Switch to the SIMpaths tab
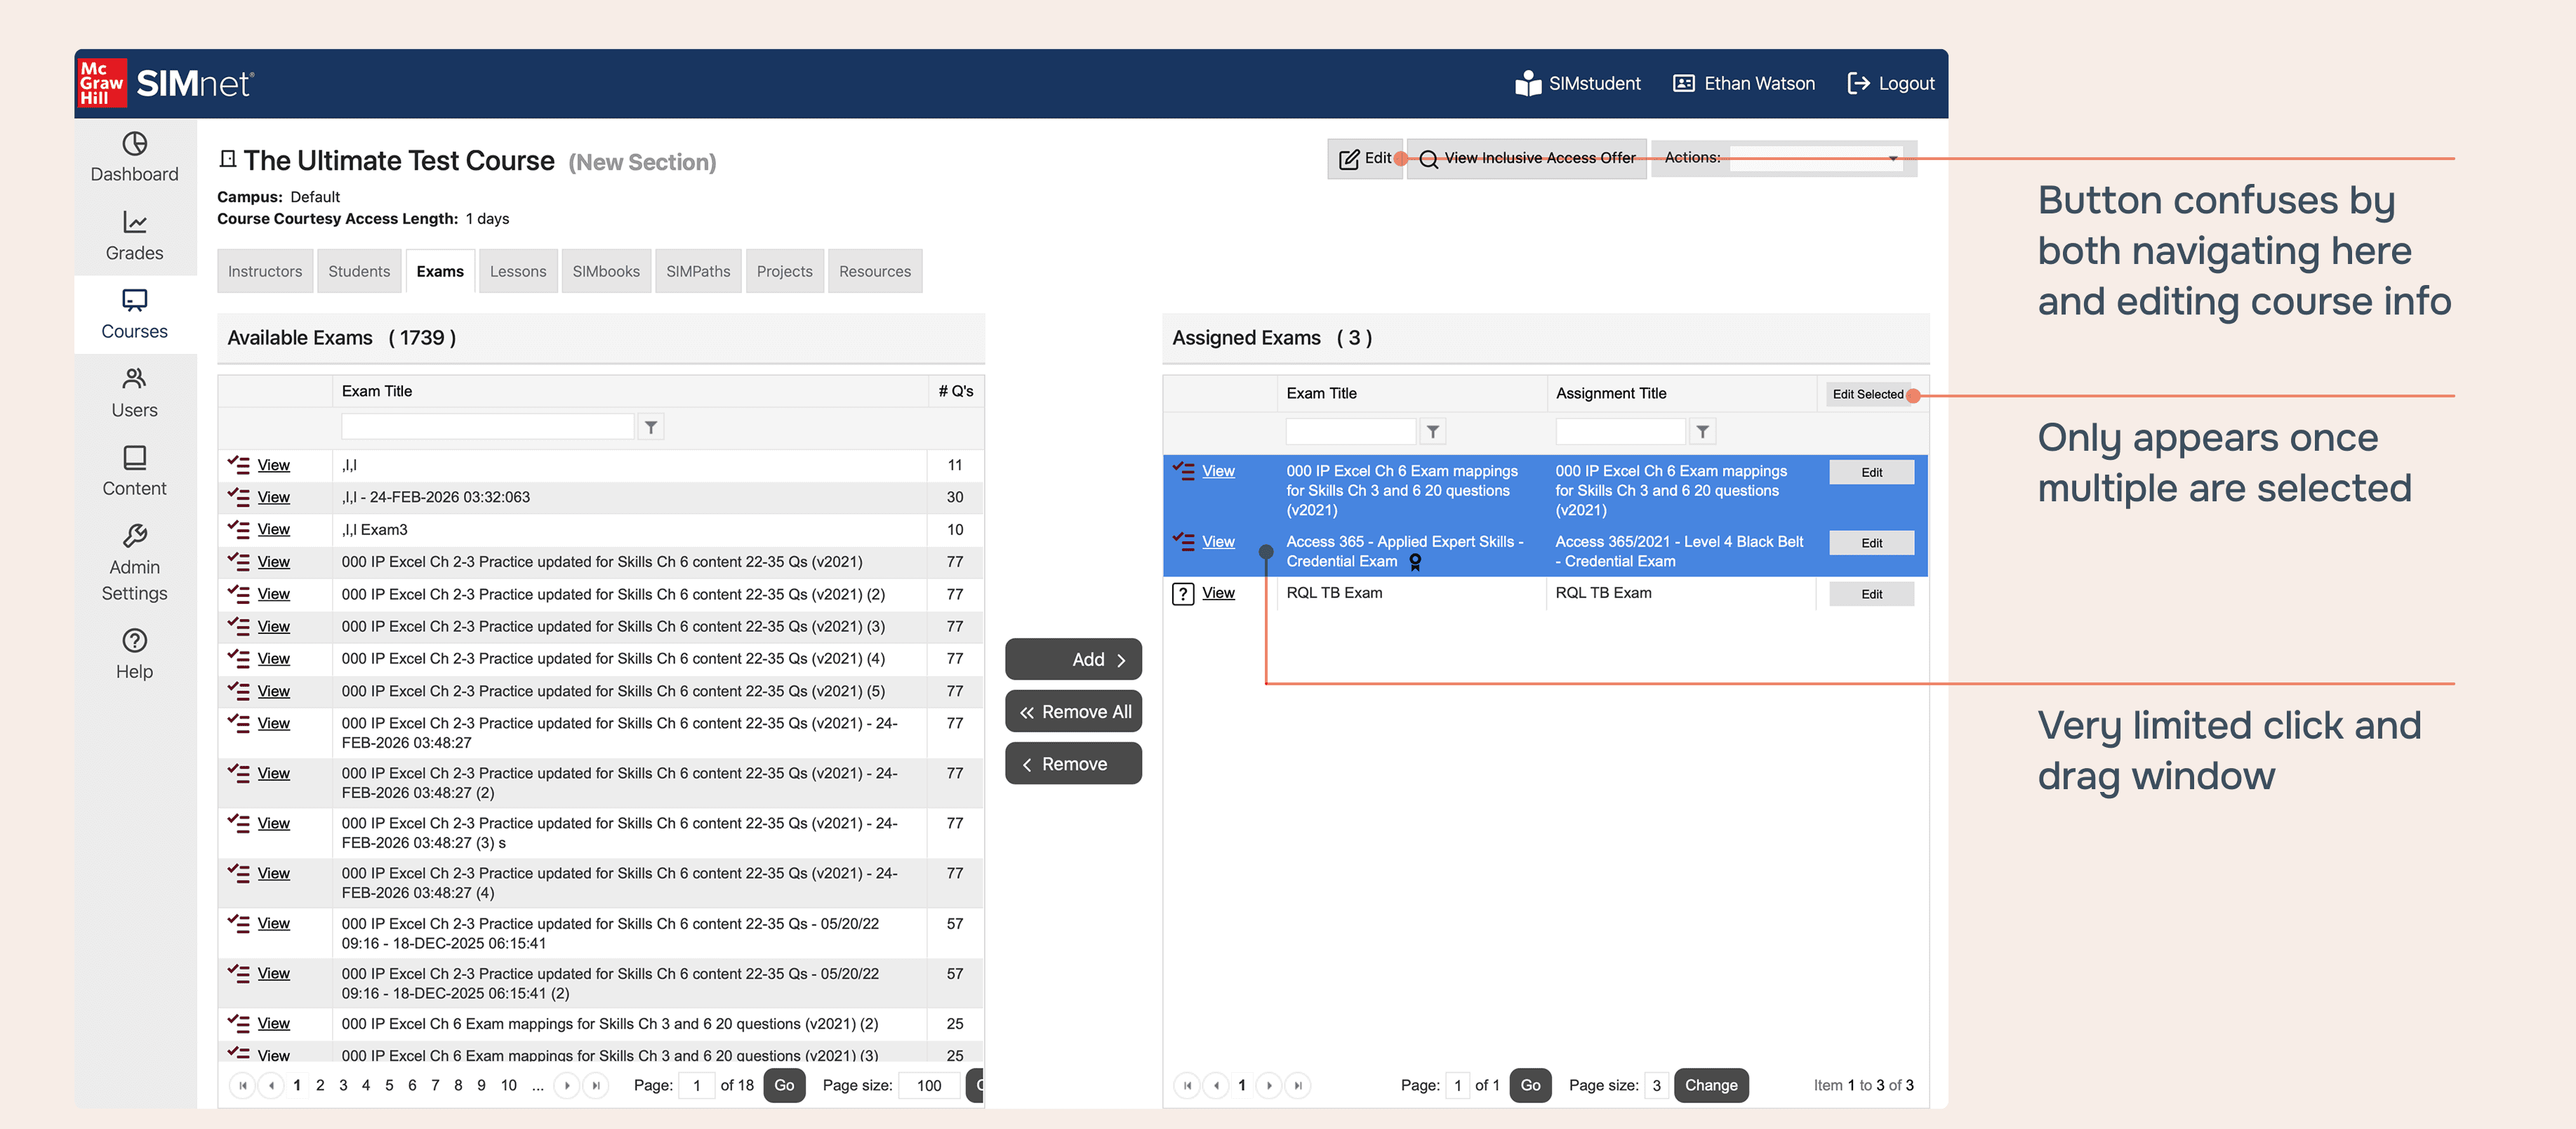The image size is (2576, 1129). pos(698,272)
